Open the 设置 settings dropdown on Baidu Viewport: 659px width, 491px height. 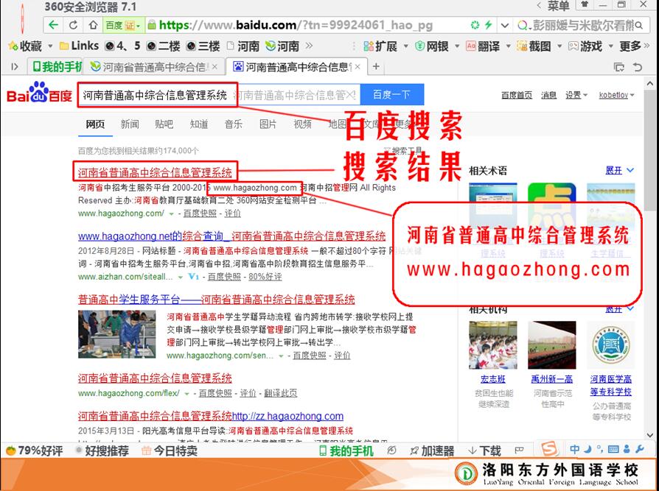click(x=576, y=95)
